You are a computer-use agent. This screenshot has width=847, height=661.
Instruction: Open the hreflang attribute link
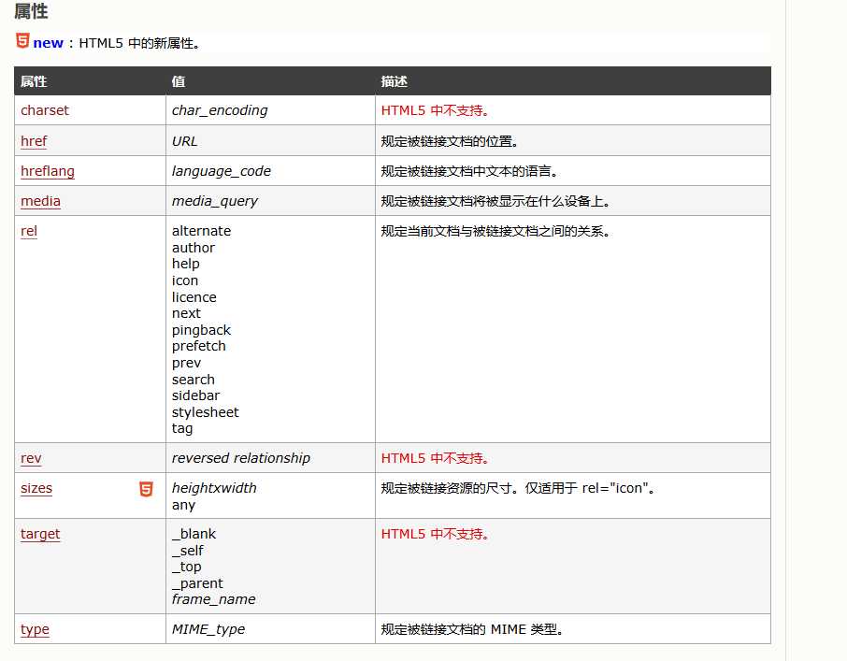(48, 172)
